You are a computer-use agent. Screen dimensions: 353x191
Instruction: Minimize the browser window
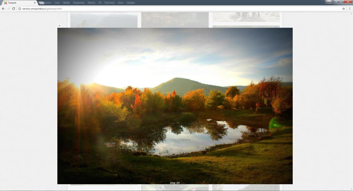(x=336, y=2)
